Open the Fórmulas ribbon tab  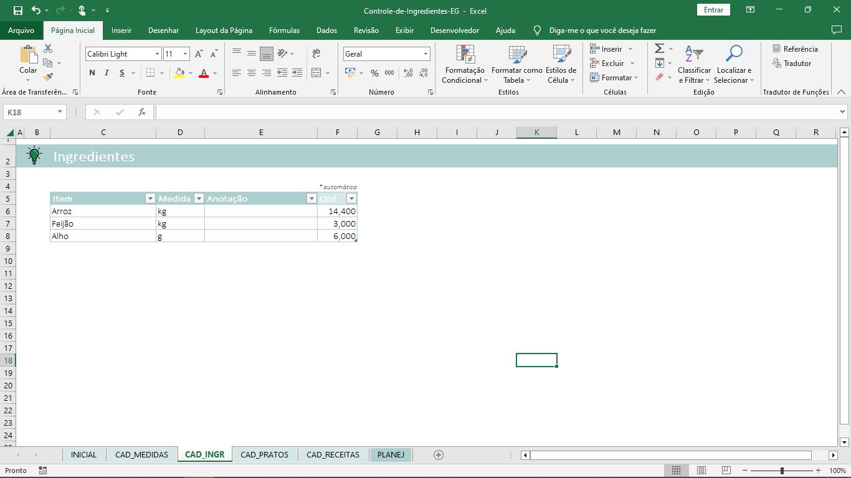pyautogui.click(x=284, y=30)
